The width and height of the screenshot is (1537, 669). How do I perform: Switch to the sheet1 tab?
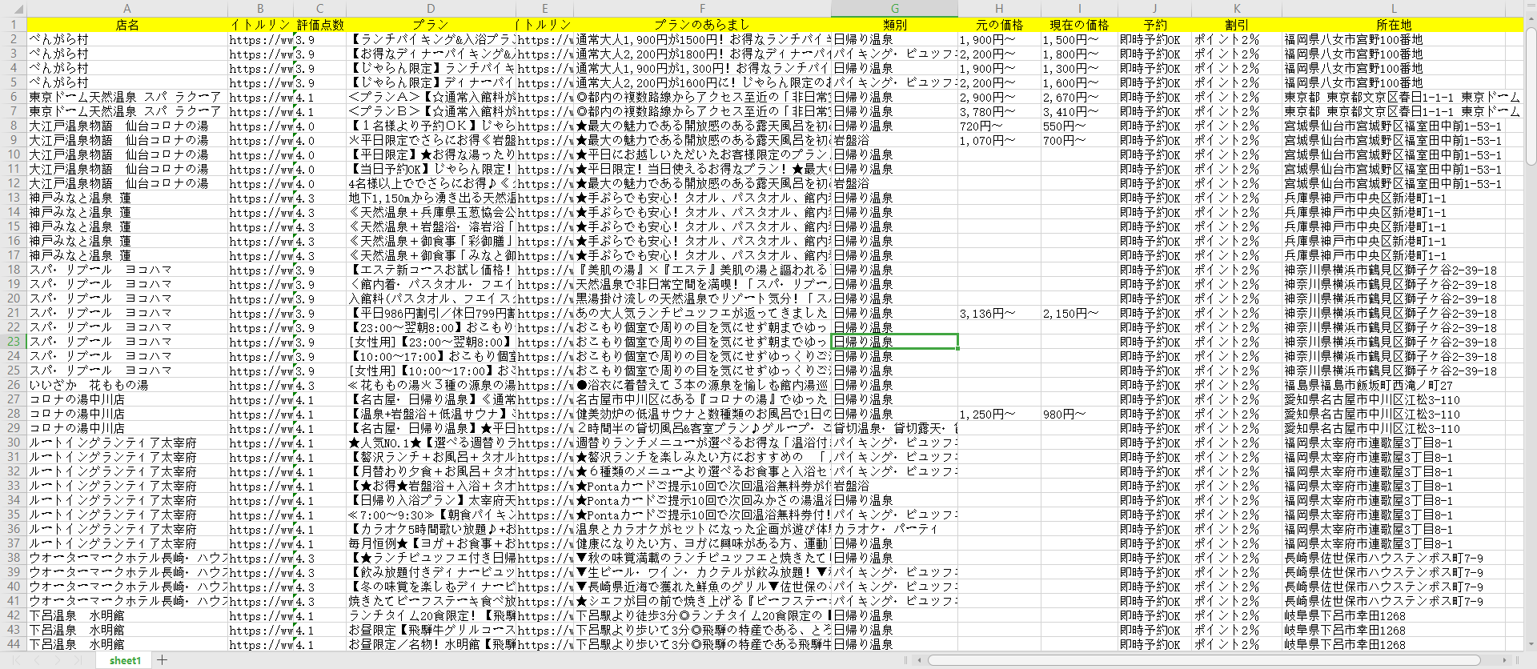(125, 660)
